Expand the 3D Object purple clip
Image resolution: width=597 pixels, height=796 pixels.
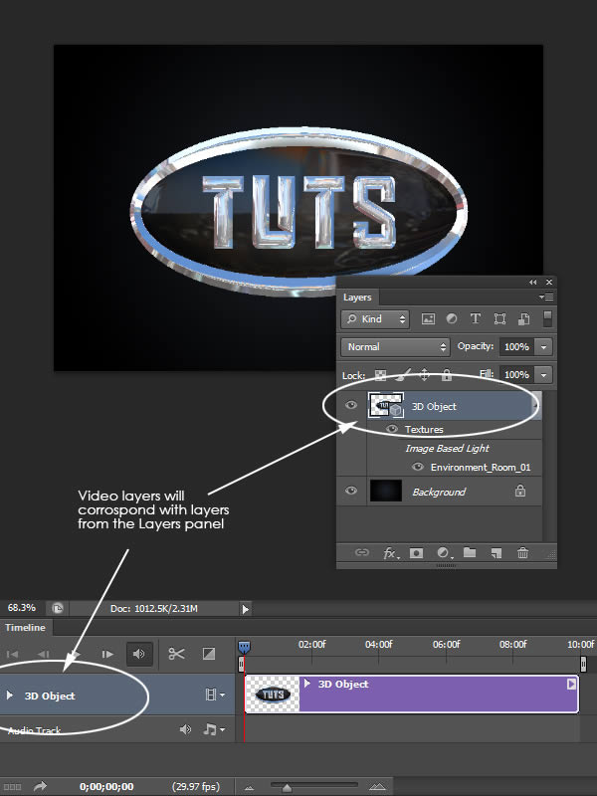307,684
